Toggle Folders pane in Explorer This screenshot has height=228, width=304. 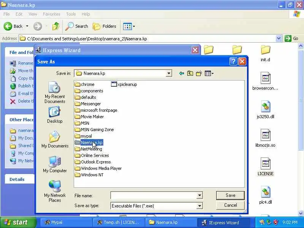104,26
